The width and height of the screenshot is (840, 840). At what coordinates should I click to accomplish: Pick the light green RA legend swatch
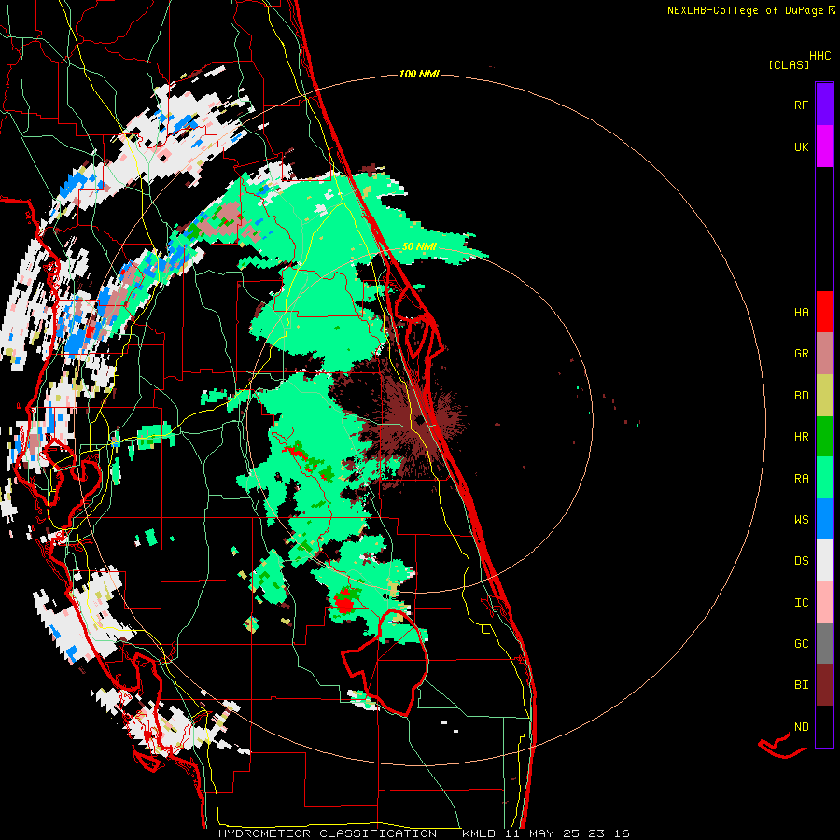click(824, 478)
